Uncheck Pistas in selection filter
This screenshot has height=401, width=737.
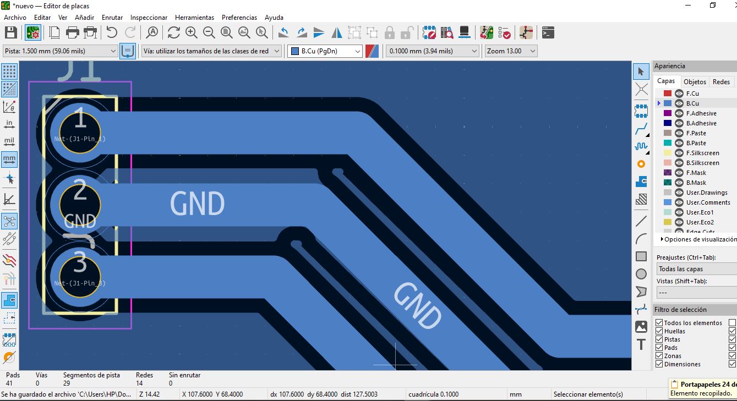coord(659,339)
